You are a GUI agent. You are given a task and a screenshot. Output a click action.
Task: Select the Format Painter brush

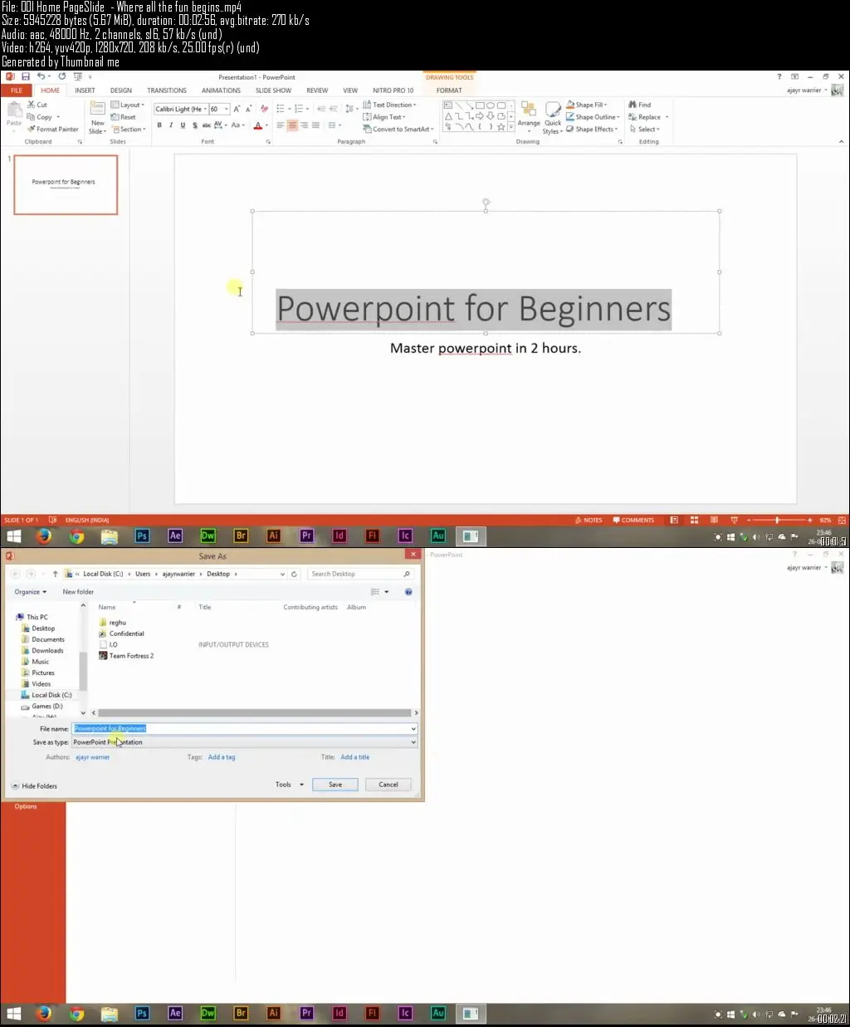pos(32,129)
